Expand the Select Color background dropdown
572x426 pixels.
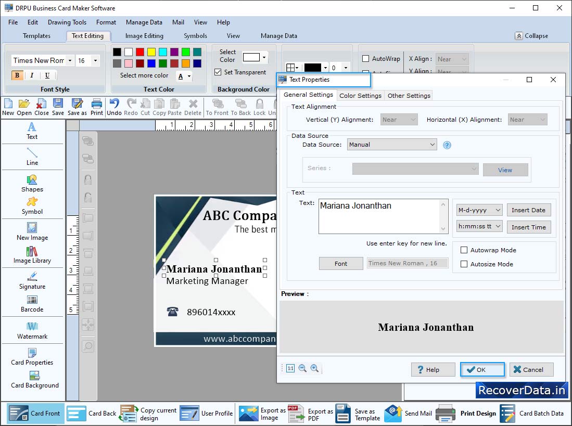tap(264, 58)
